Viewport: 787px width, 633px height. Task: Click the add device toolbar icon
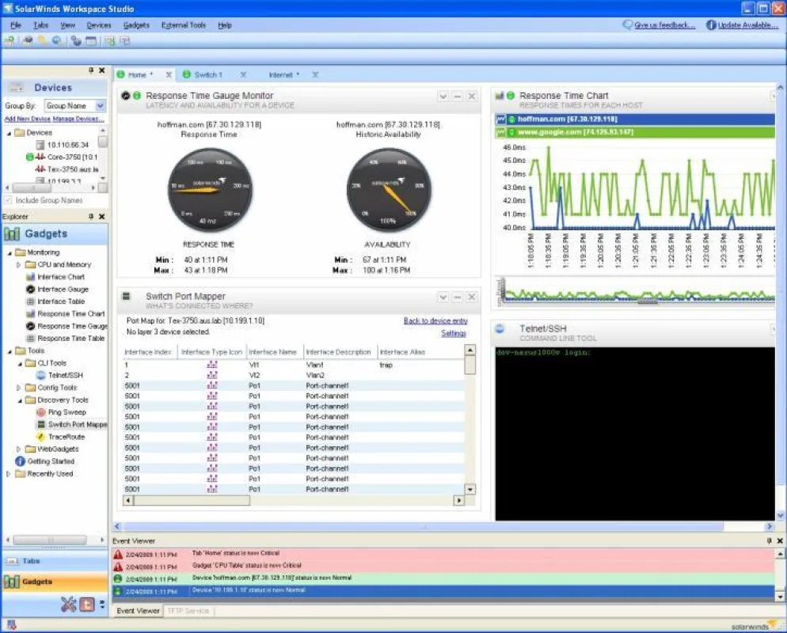(9, 41)
